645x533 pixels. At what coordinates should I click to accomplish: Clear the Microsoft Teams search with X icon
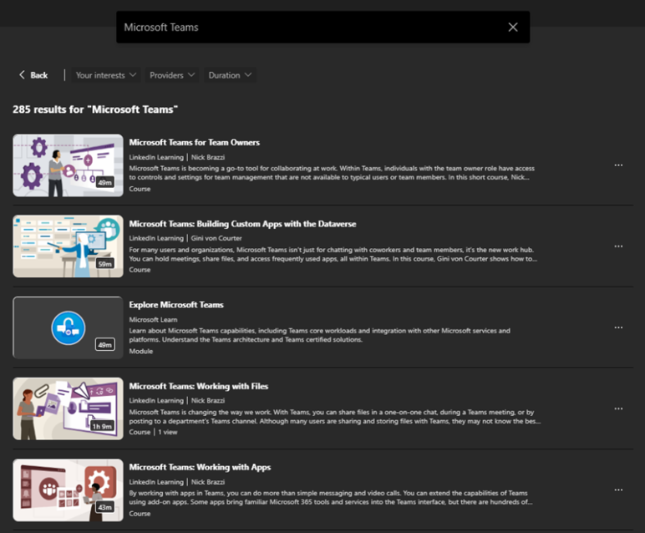513,28
